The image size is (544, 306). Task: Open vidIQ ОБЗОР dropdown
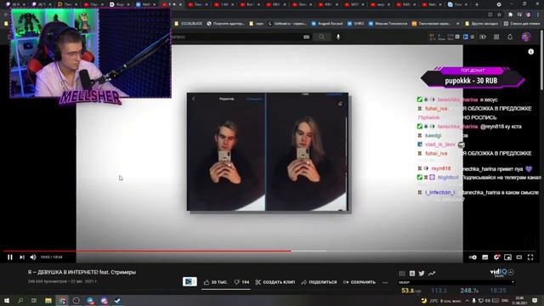(x=456, y=282)
